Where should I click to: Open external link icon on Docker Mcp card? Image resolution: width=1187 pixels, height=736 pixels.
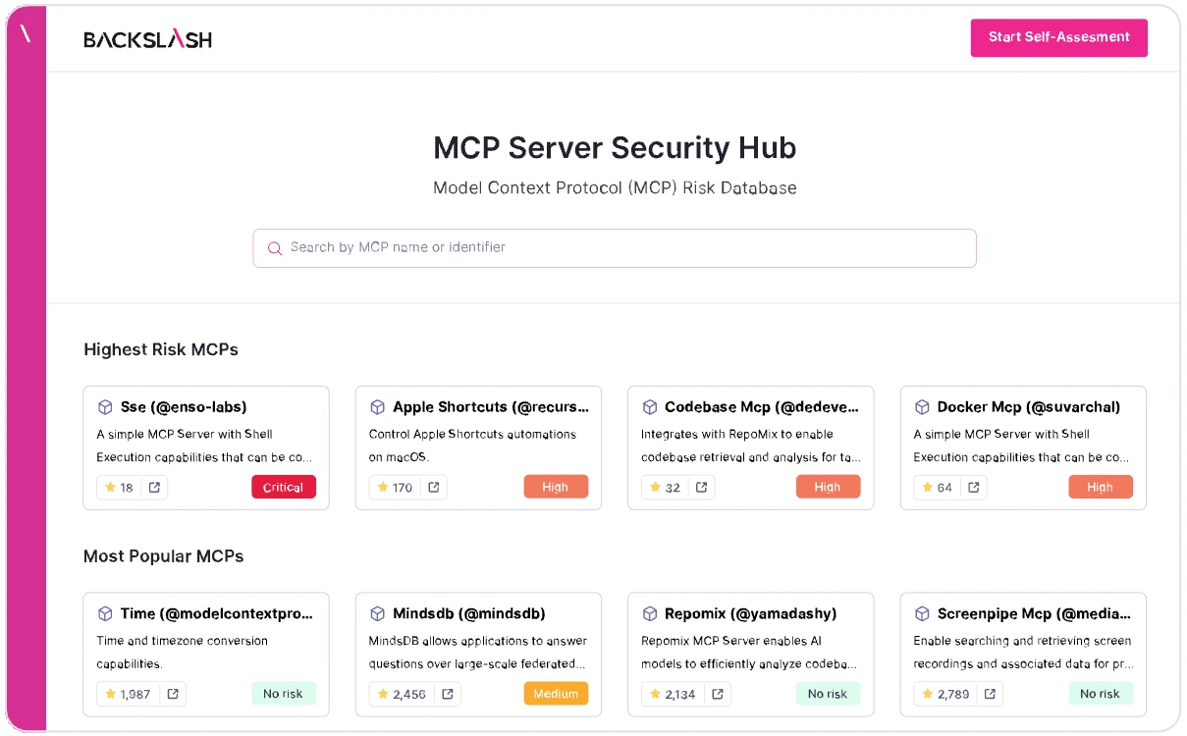973,488
